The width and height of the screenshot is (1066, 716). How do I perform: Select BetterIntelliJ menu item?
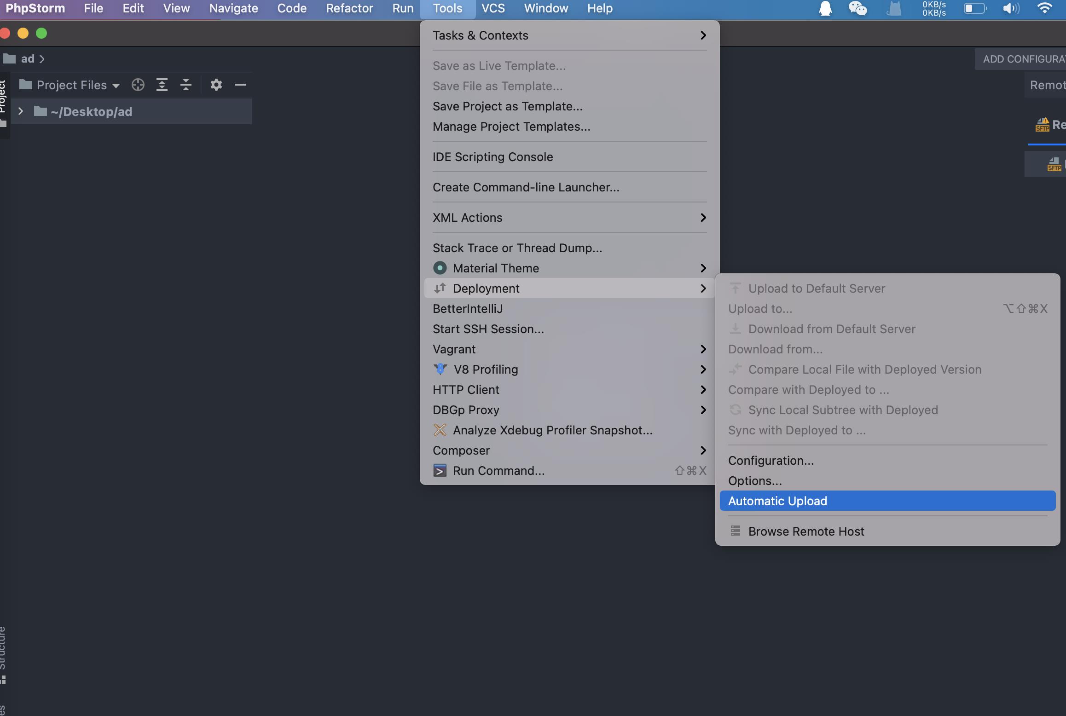click(x=570, y=309)
